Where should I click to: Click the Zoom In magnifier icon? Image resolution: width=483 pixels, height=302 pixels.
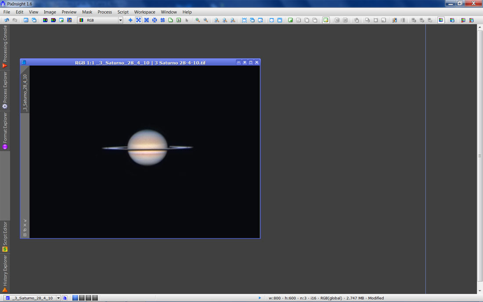[198, 20]
